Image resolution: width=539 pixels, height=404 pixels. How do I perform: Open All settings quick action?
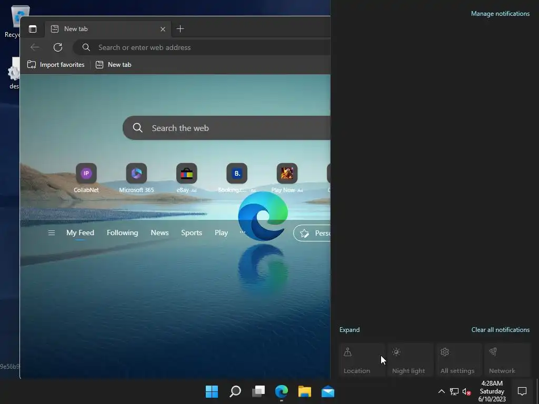(x=459, y=360)
